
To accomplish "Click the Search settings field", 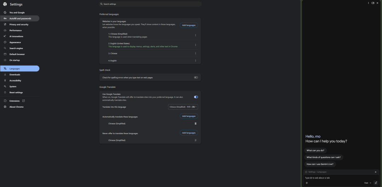I will point(150,4).
